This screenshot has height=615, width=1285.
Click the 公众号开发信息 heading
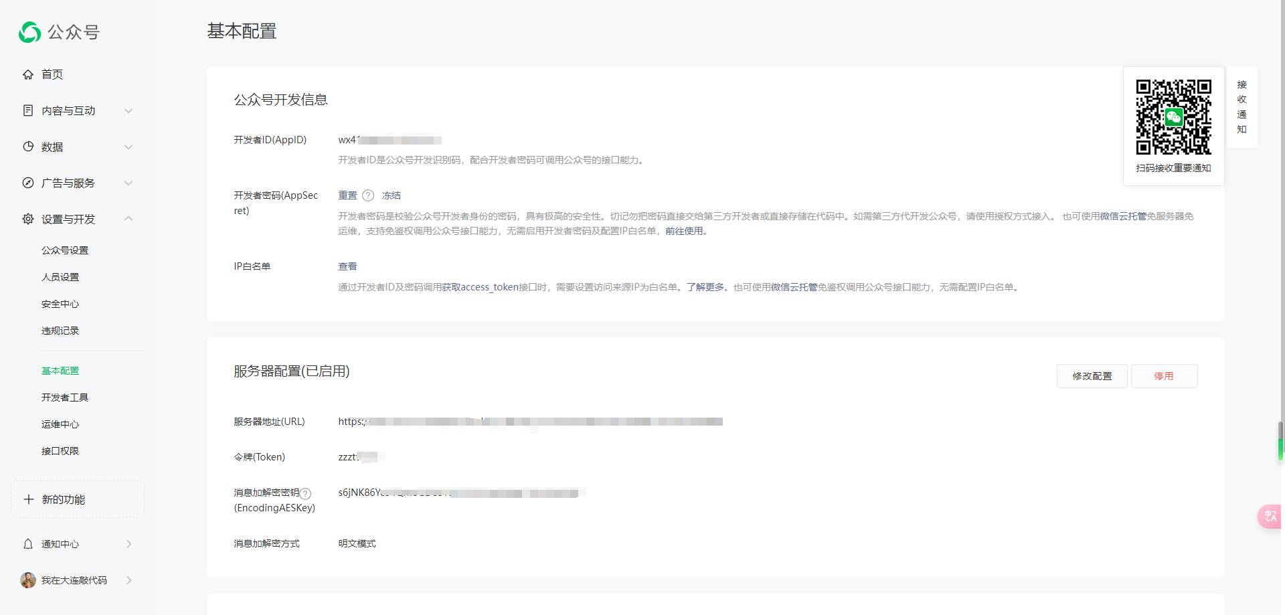click(x=280, y=100)
